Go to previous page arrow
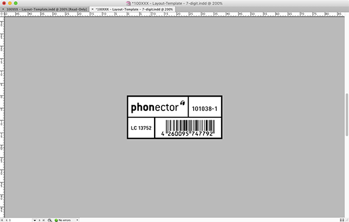Image resolution: width=349 pixels, height=222 pixels. pyautogui.click(x=6, y=220)
